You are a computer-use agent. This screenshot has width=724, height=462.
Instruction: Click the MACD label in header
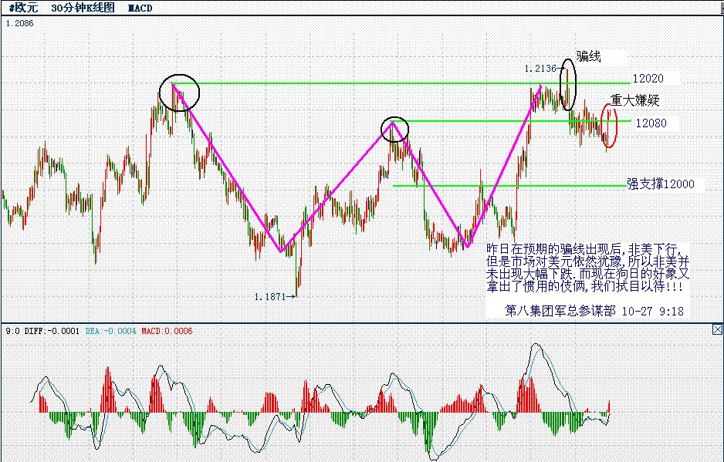click(x=140, y=8)
